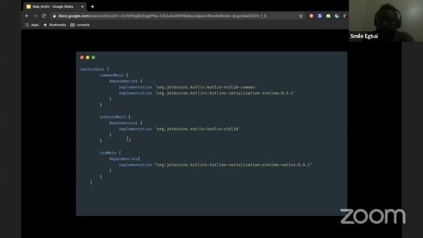Screen dimensions: 423x238
Task: Click the 'kotlin-stdlib-common' implementation line
Action: click(188, 87)
